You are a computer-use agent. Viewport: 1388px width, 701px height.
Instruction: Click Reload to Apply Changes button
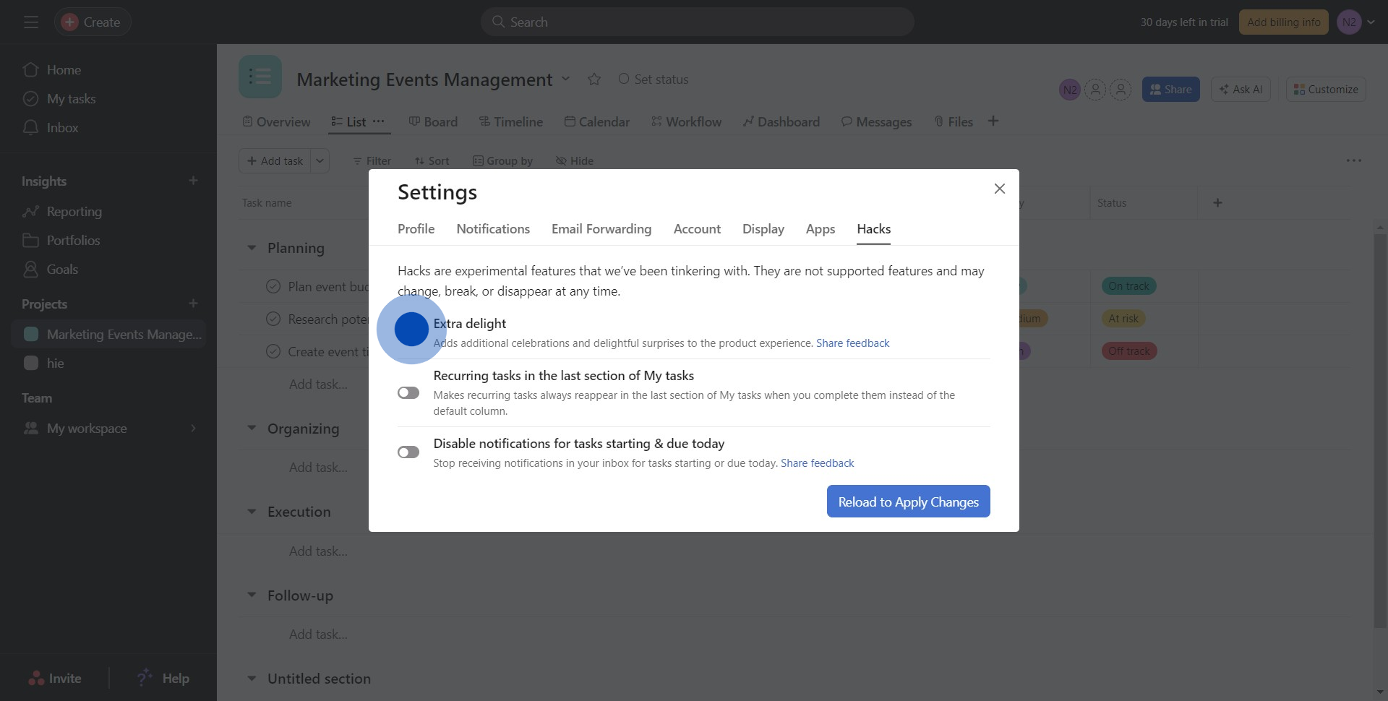[x=908, y=502]
